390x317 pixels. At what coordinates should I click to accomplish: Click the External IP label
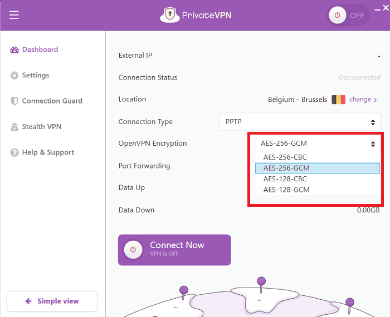(135, 55)
